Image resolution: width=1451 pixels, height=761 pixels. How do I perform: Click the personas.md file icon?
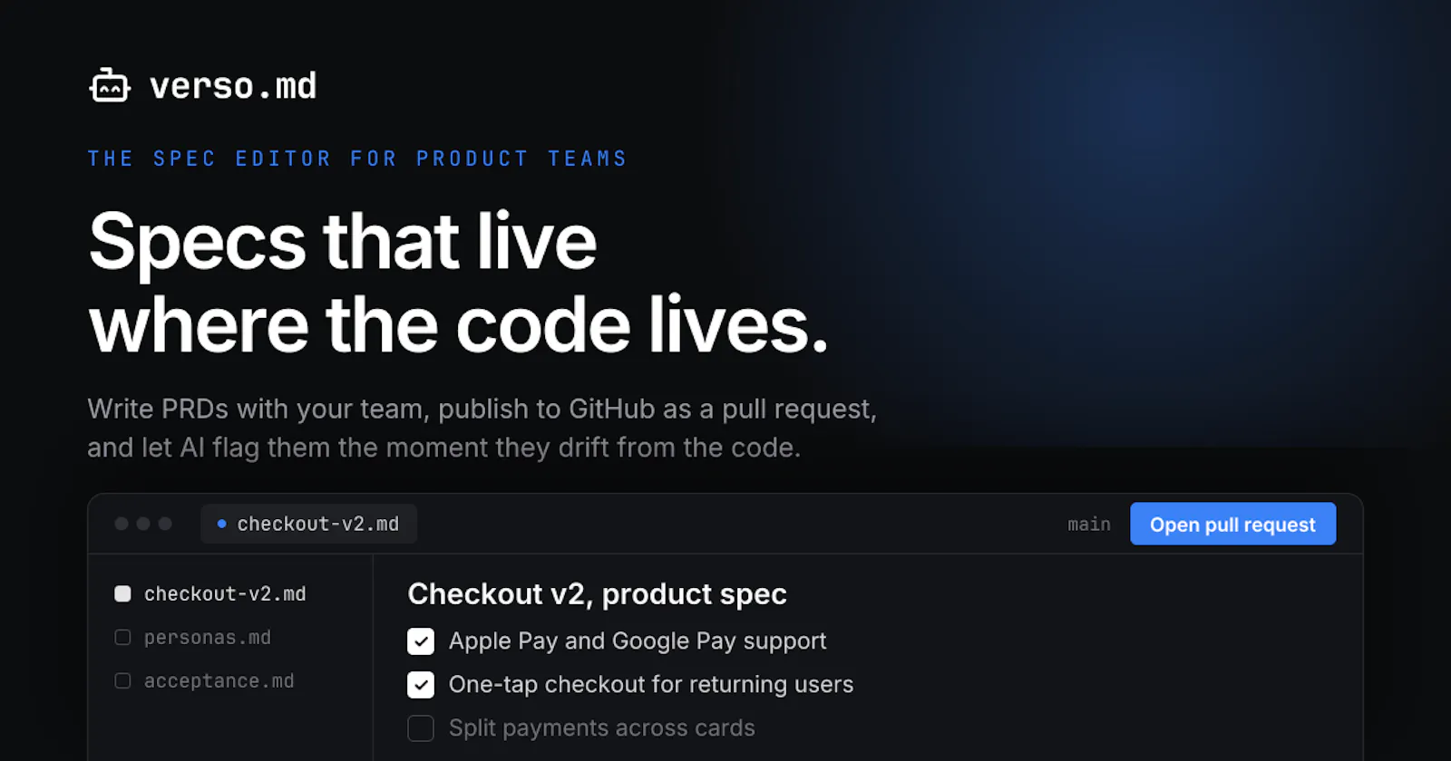click(x=122, y=638)
